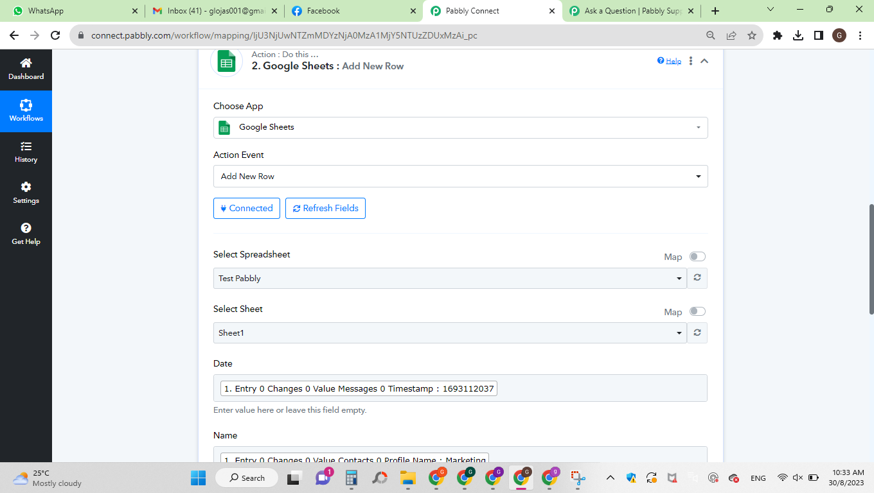Open the three-dot step options menu
This screenshot has height=493, width=874.
tap(691, 61)
